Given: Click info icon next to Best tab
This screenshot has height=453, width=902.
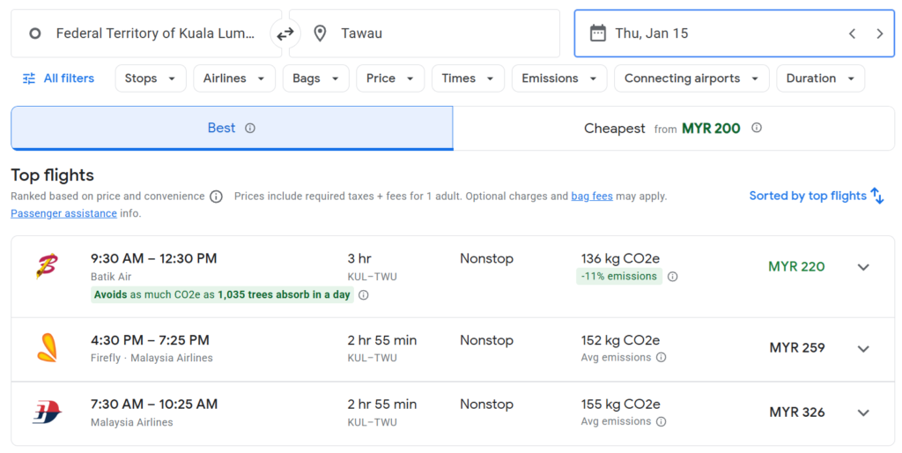Looking at the screenshot, I should point(250,128).
